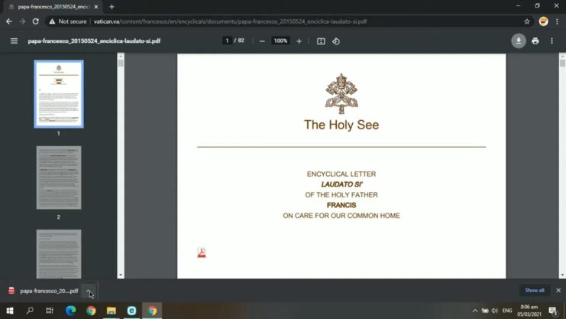Image resolution: width=566 pixels, height=319 pixels.
Task: Select page 1 thumbnail
Action: click(59, 94)
